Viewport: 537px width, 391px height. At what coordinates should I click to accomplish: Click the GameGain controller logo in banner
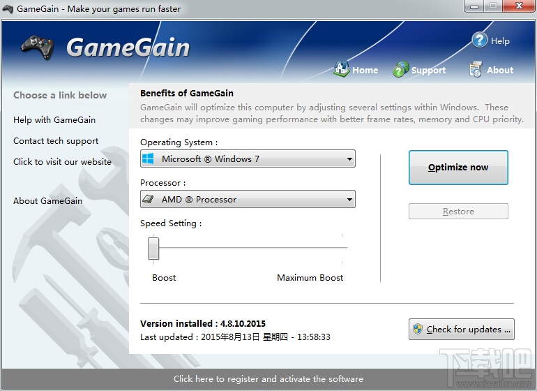coord(38,47)
